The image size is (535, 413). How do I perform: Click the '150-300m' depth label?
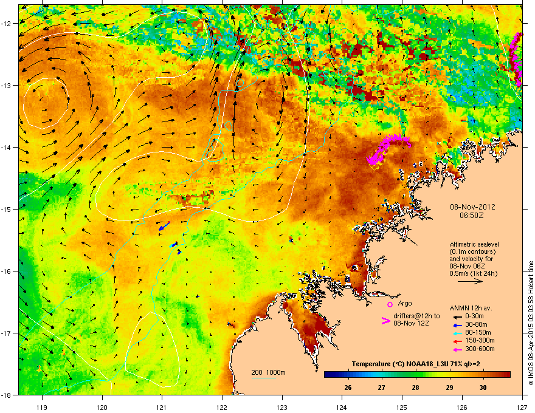[480, 340]
